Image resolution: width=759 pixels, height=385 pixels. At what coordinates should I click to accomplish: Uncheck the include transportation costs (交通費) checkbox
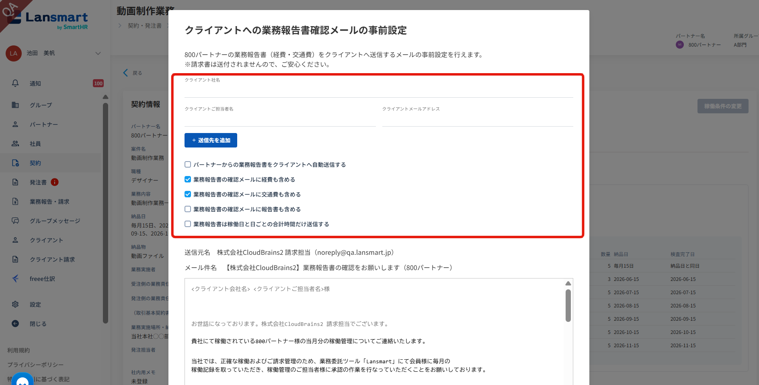tap(188, 194)
